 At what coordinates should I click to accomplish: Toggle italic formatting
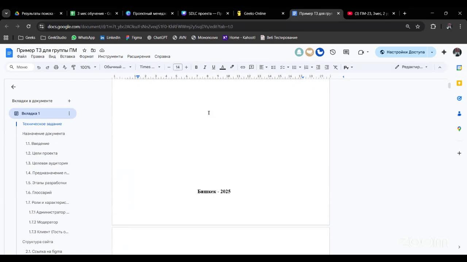pos(205,67)
